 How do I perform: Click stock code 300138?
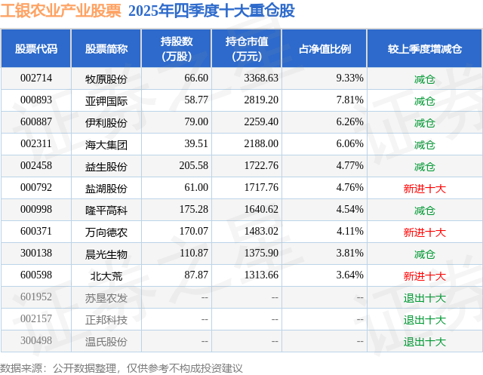pyautogui.click(x=36, y=253)
